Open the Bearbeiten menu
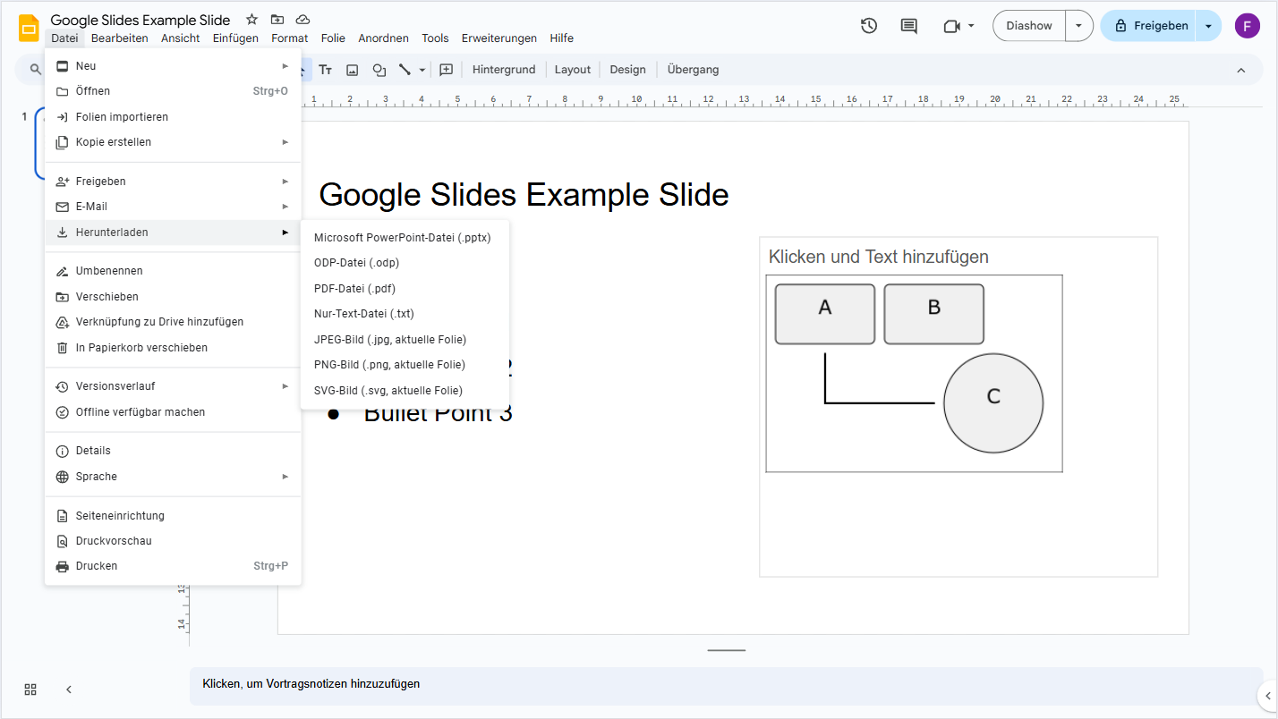Viewport: 1278px width, 719px height. point(120,38)
